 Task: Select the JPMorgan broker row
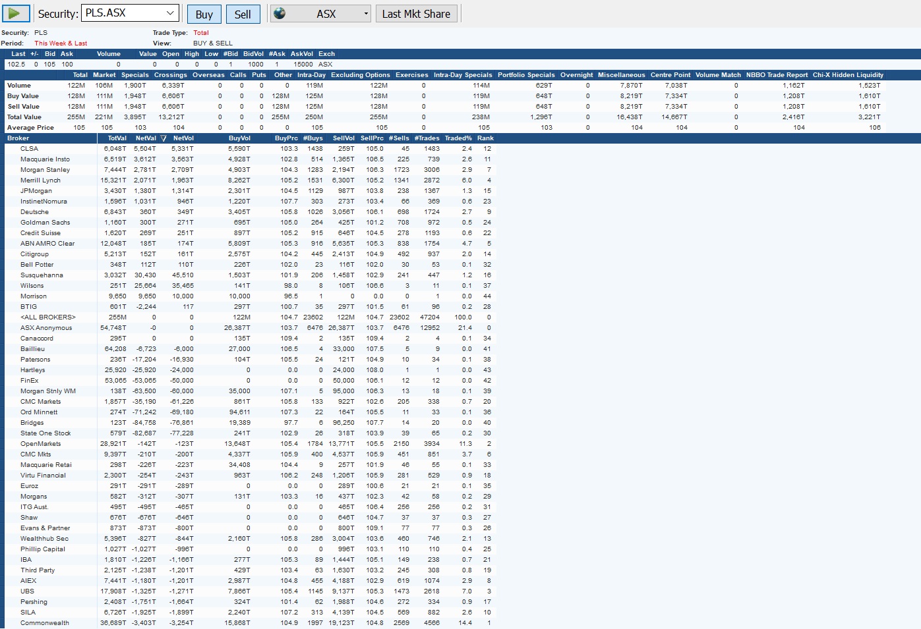click(x=249, y=191)
